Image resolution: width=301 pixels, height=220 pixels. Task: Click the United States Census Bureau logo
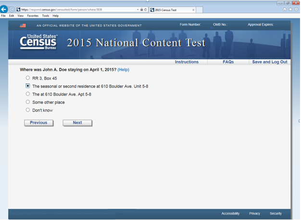point(38,42)
